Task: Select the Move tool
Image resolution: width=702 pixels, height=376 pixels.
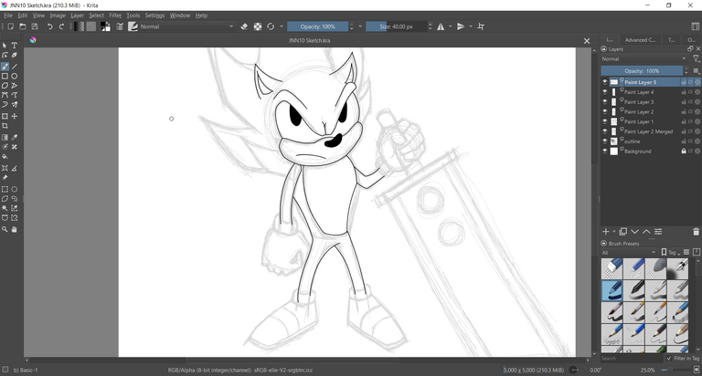Action: tap(15, 116)
